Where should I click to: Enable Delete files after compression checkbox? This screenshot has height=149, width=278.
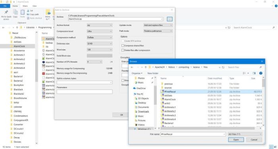[123, 50]
